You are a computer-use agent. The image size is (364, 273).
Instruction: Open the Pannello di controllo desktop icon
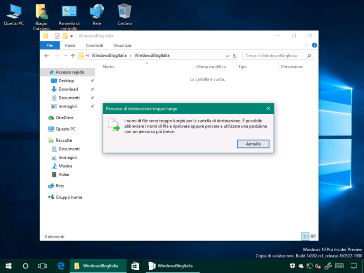69,17
